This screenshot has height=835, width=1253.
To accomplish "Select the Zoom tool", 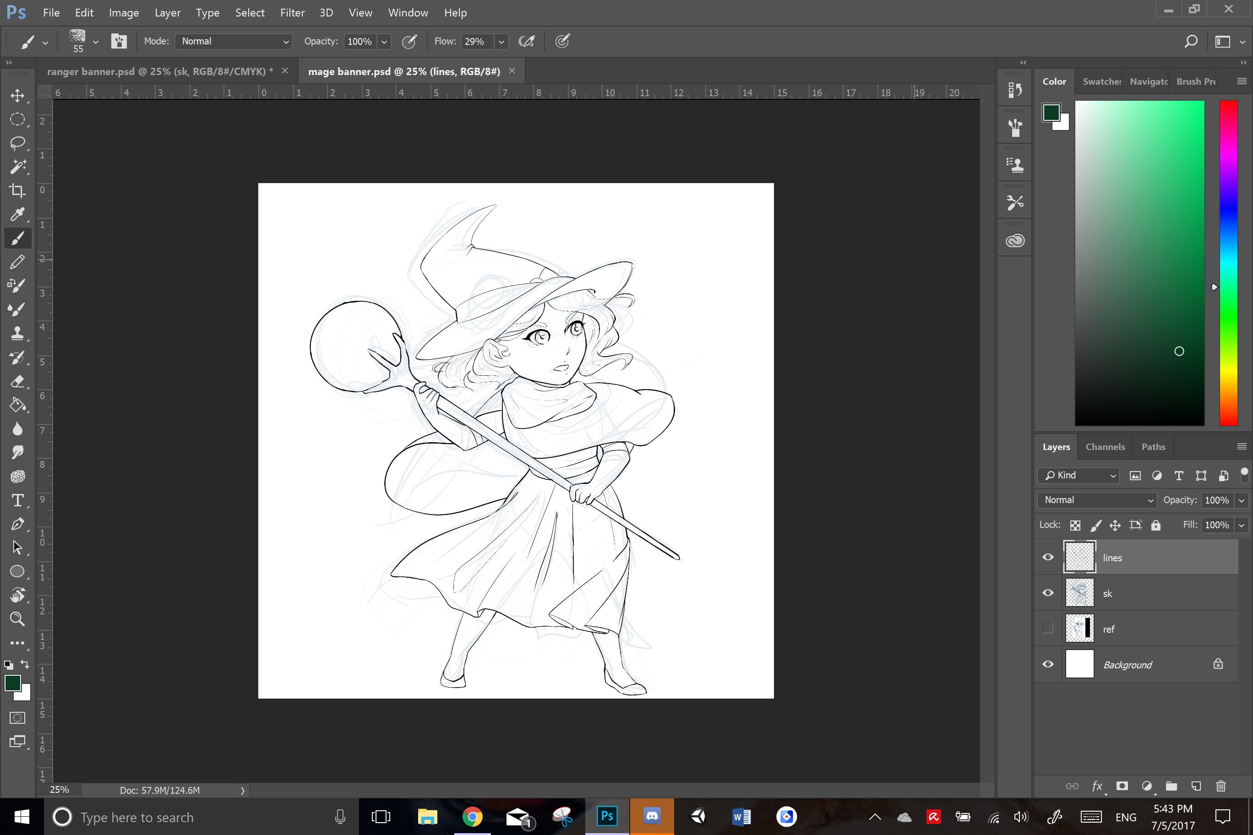I will pos(17,619).
